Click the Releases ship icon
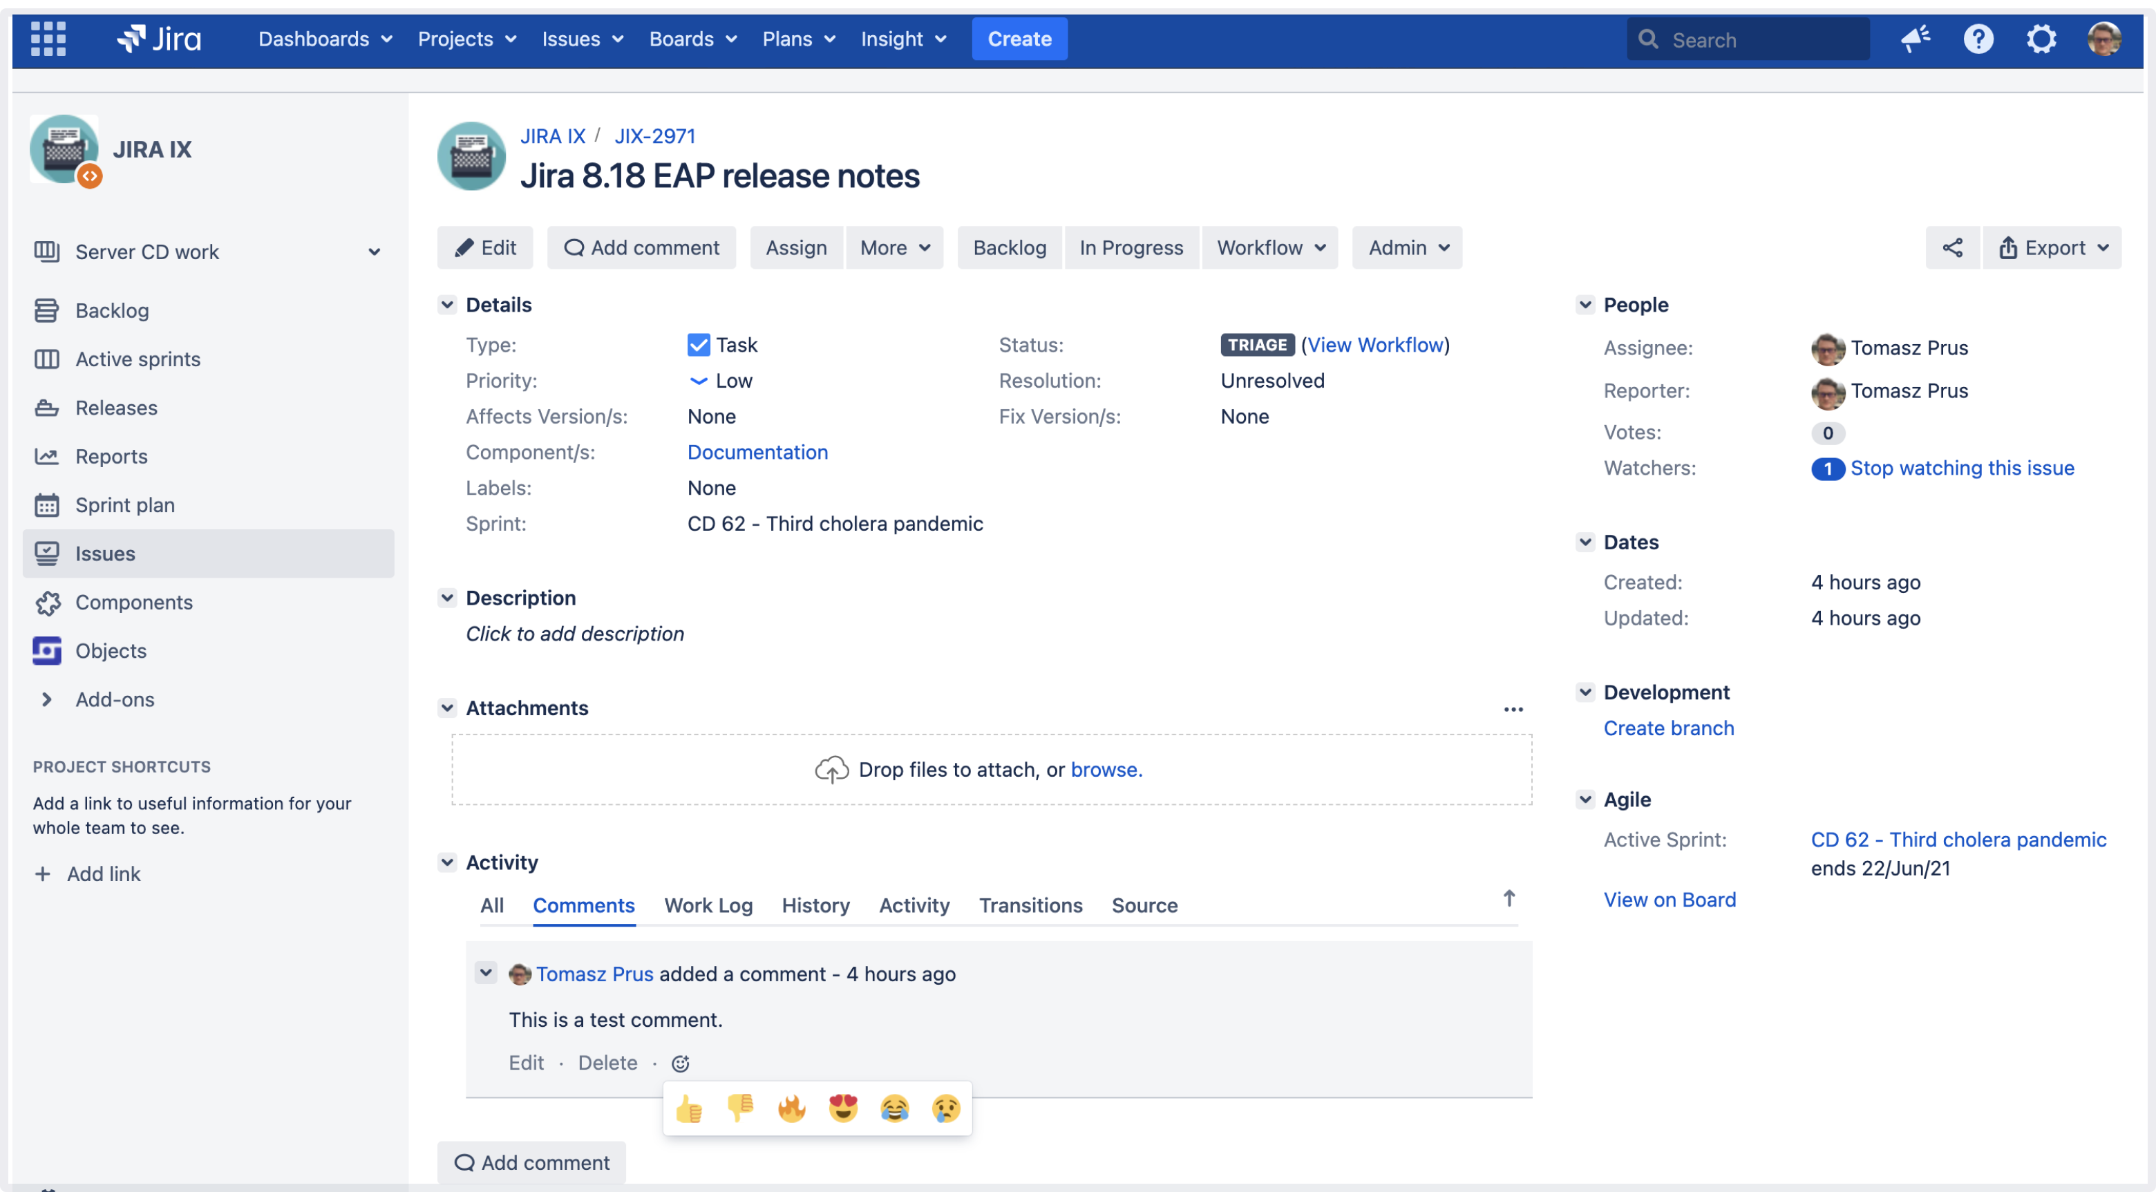Screen dimensions: 2156x1192 pos(46,407)
